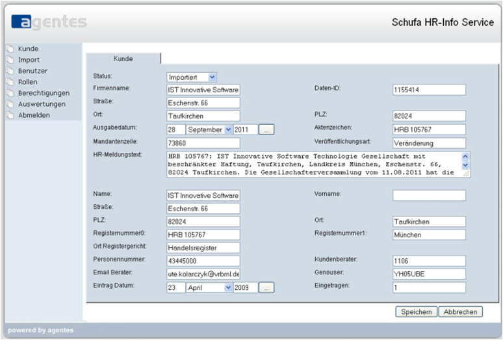Open Rollen from the sidebar
The image size is (503, 340).
(27, 82)
